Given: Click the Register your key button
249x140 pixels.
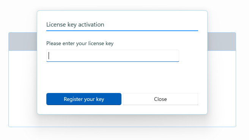Looking at the screenshot, I should (x=84, y=99).
